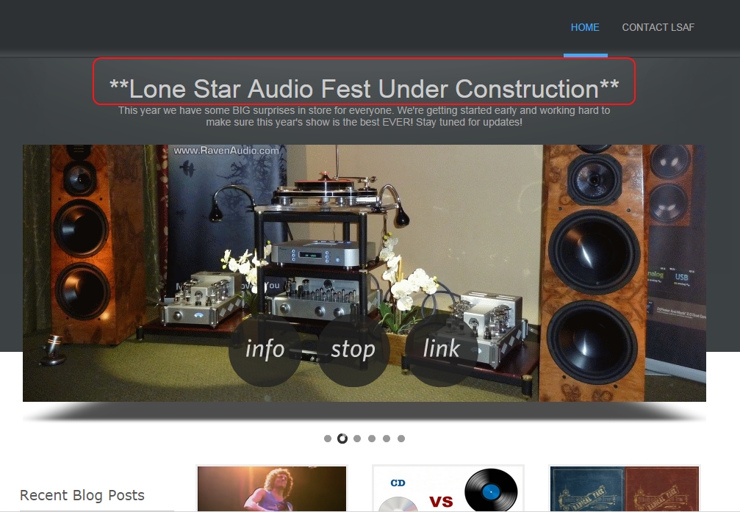Click the slider info circle button
Viewport: 740px width, 512px height.
(265, 350)
